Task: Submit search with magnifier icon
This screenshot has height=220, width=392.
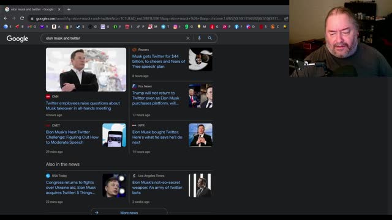Action: click(x=209, y=38)
